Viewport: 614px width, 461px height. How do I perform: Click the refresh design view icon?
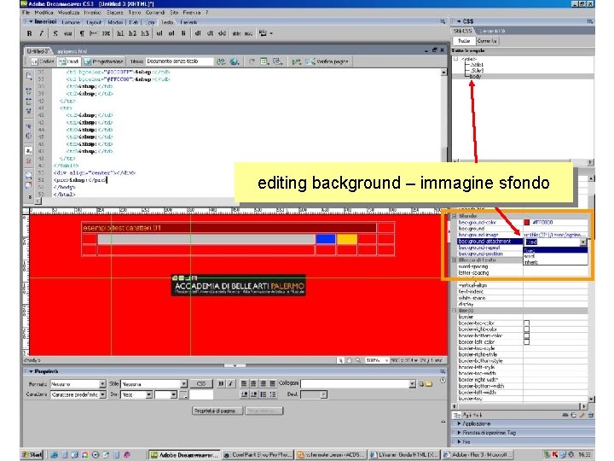(x=252, y=61)
